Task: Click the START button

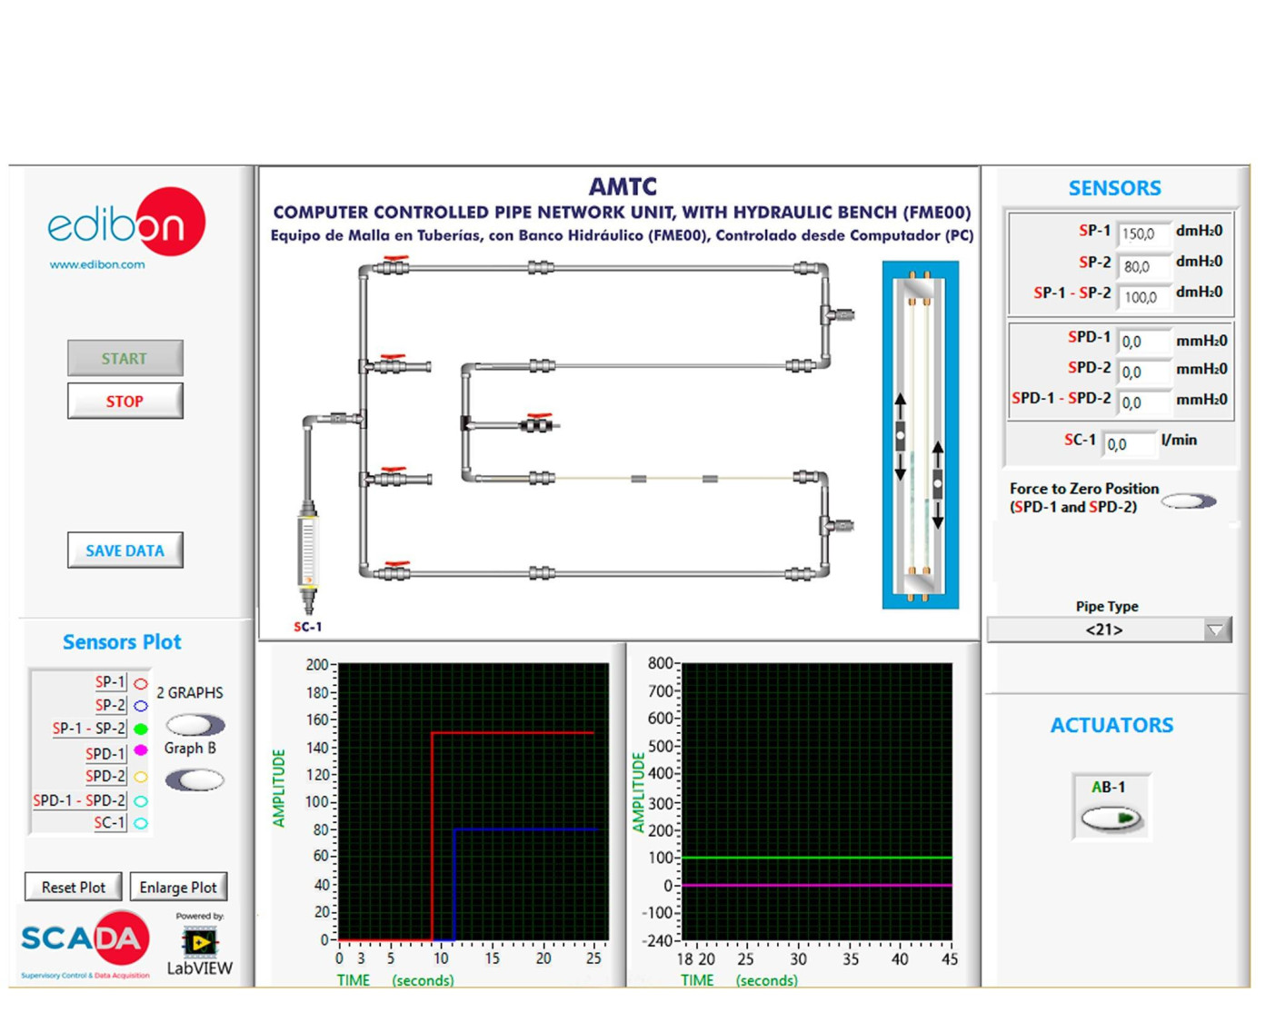Action: (x=125, y=358)
